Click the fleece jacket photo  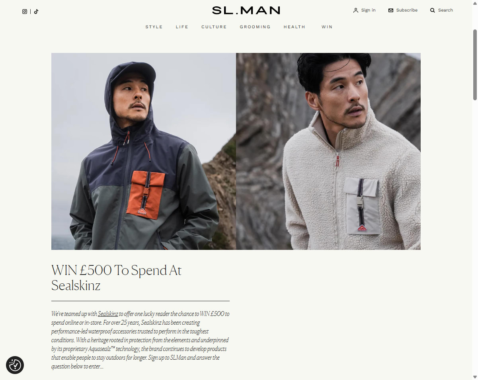tap(328, 152)
